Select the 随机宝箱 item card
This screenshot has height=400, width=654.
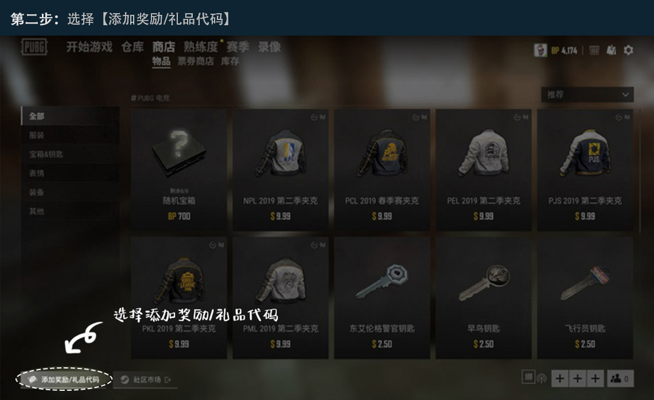[x=179, y=170]
